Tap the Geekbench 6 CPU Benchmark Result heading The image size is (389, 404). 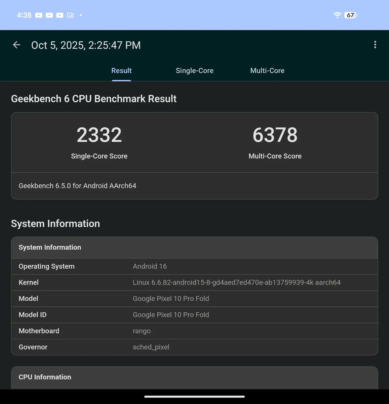click(x=94, y=99)
